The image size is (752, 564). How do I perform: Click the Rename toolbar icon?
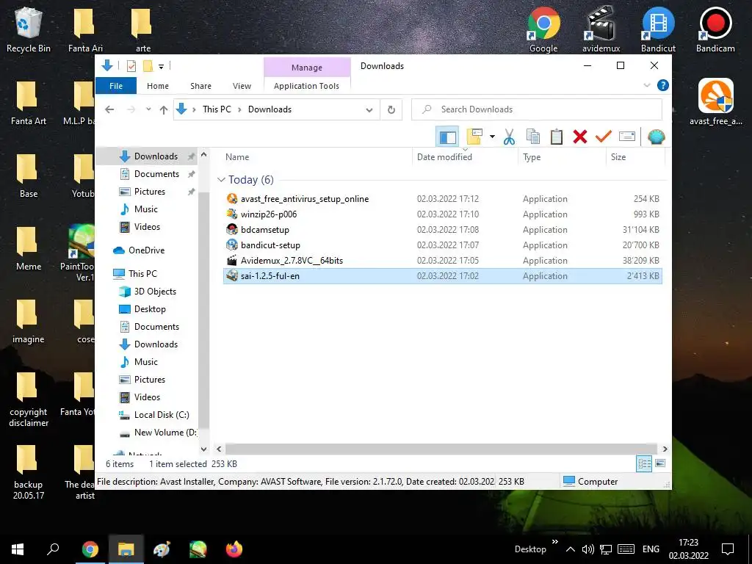627,137
